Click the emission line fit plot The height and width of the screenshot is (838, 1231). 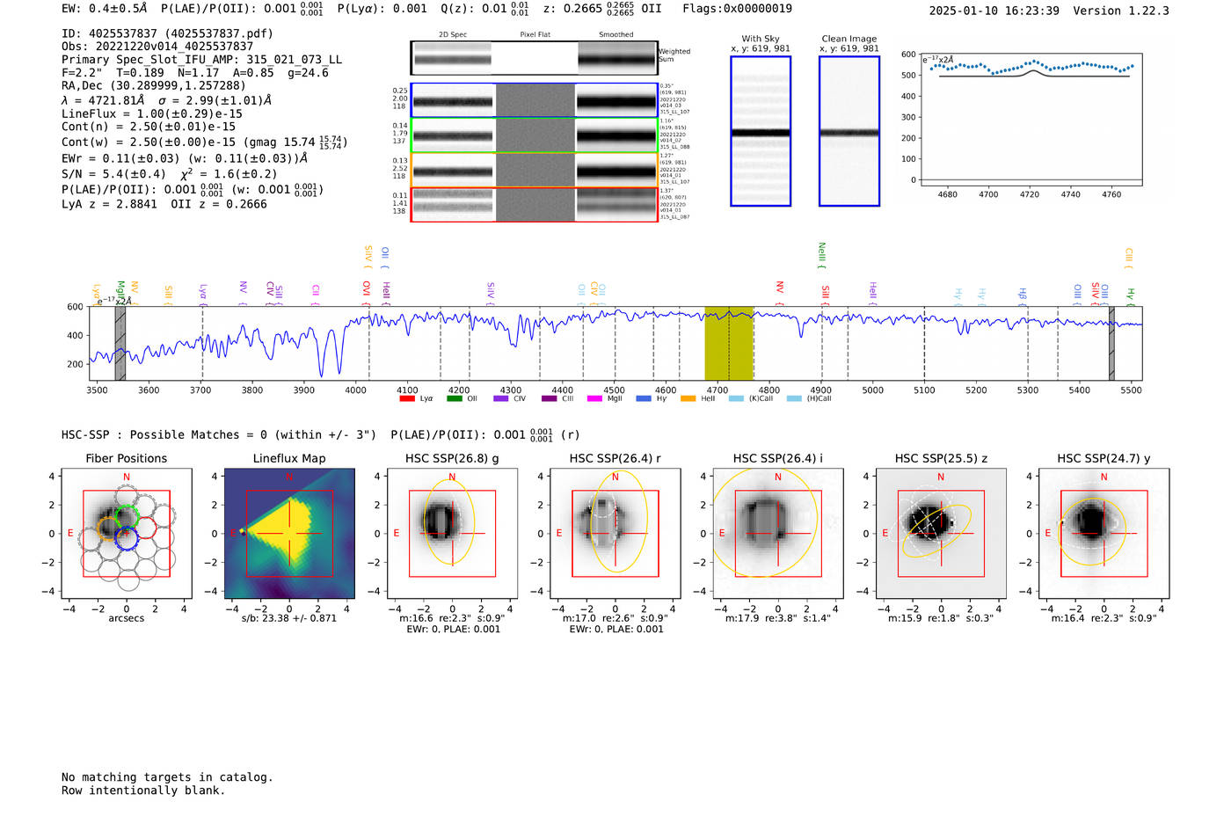click(x=1031, y=120)
